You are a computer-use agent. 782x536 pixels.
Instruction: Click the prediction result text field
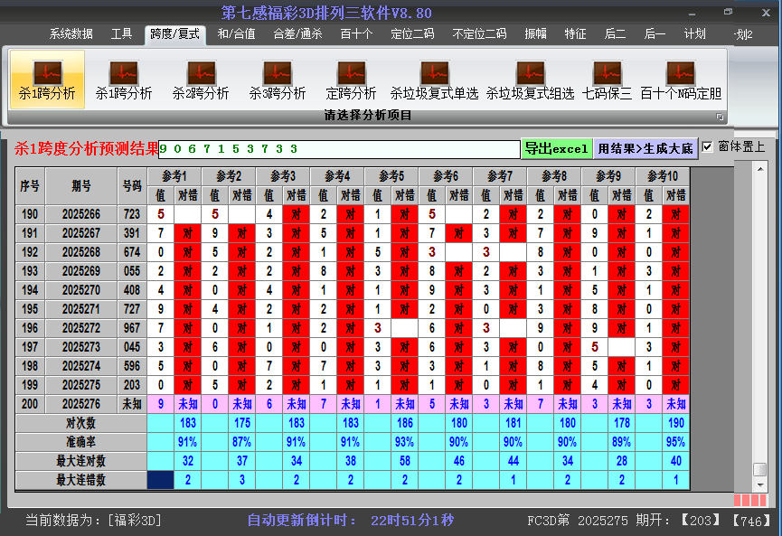[x=339, y=148]
